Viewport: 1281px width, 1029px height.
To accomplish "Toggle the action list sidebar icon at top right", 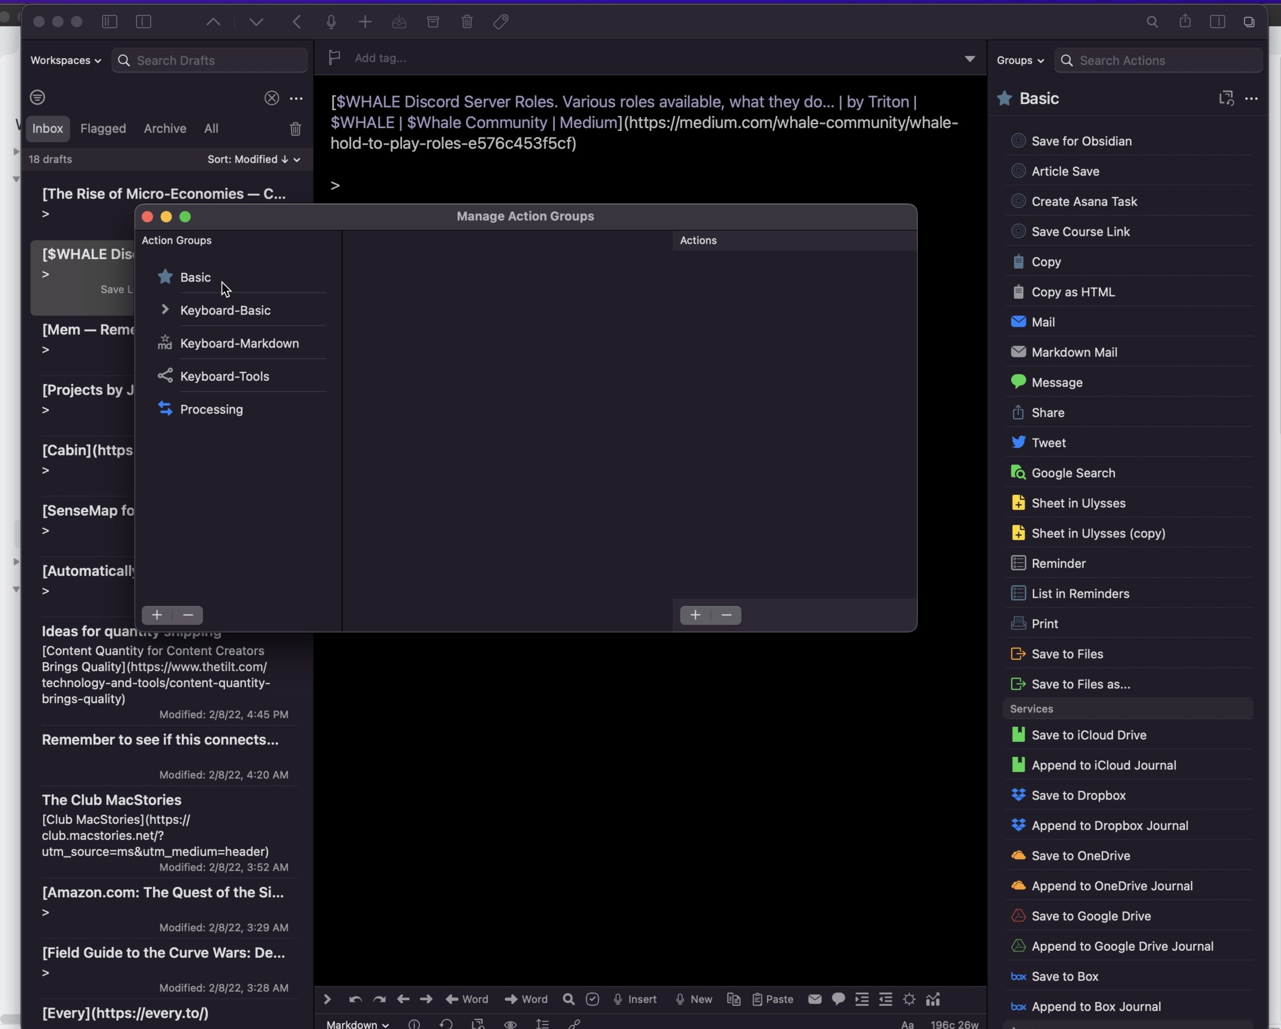I will click(1217, 22).
